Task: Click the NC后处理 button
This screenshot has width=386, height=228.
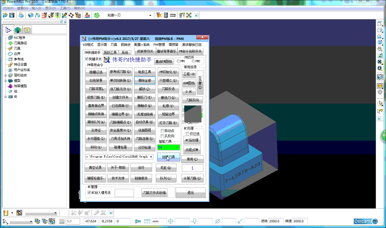Action: pos(192,140)
